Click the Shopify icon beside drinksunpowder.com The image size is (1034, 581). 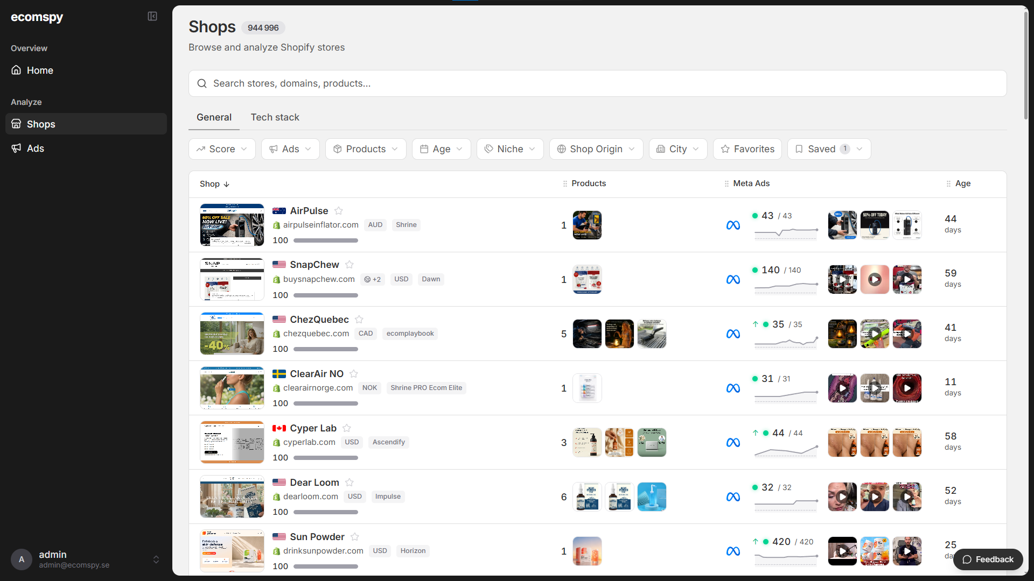pos(276,551)
